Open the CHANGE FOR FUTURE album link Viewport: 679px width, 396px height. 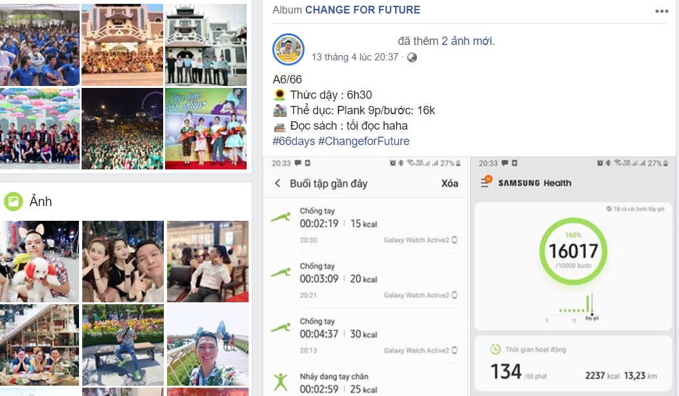click(x=362, y=10)
